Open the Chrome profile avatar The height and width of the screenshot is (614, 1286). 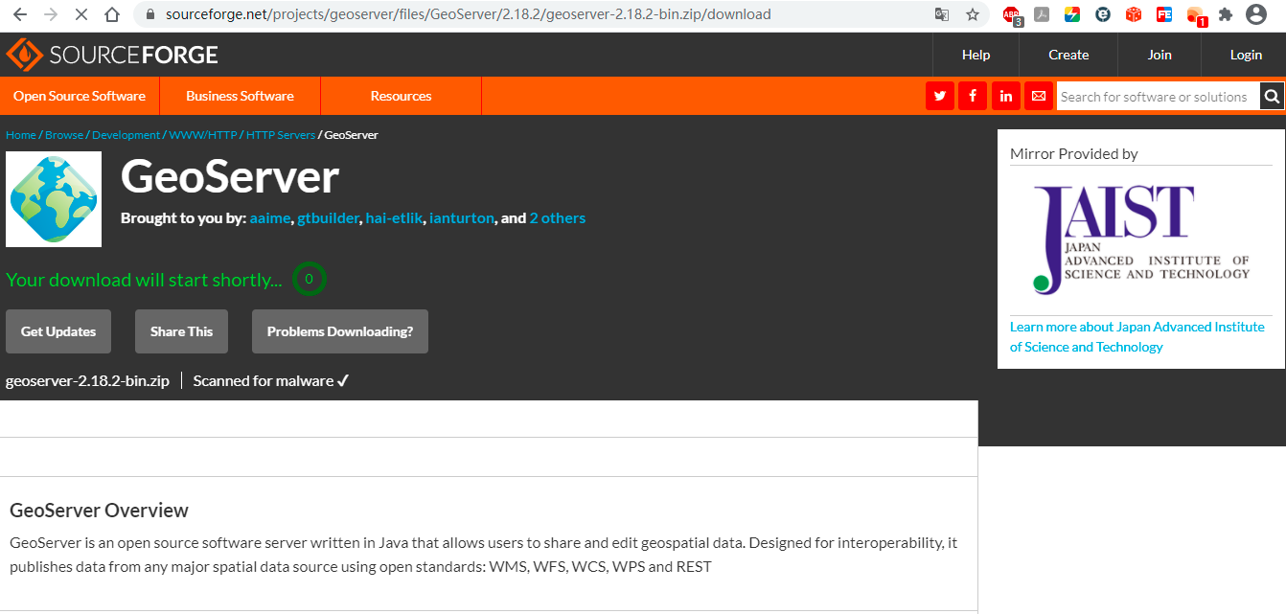(x=1256, y=15)
